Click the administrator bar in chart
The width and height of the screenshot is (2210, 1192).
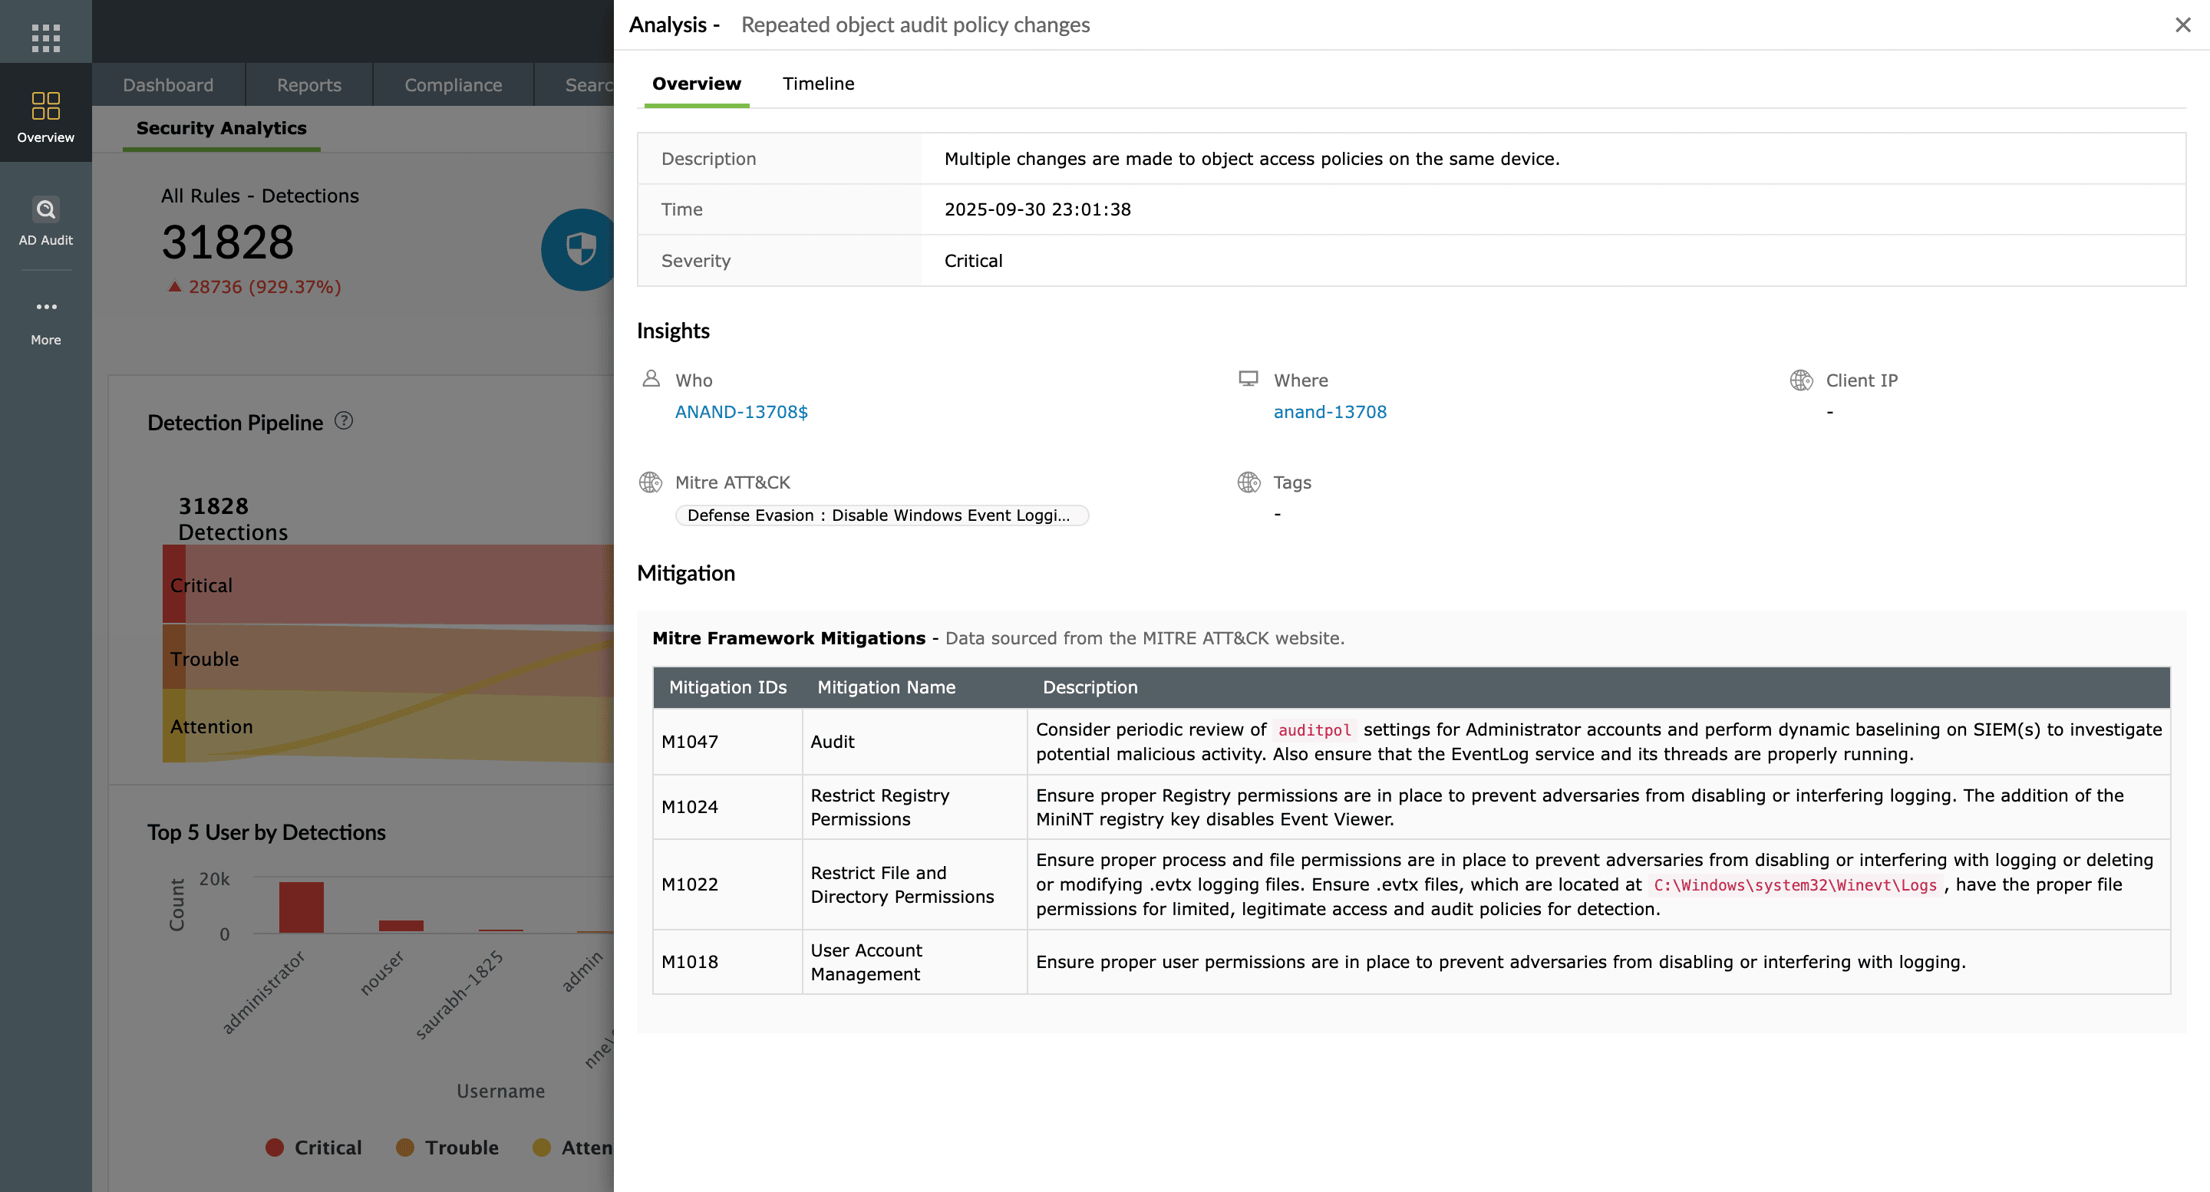click(301, 907)
